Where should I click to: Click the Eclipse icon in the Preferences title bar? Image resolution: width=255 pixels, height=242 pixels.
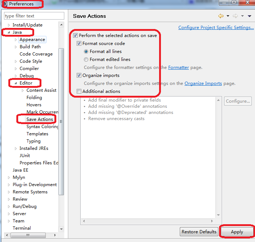(5, 4)
